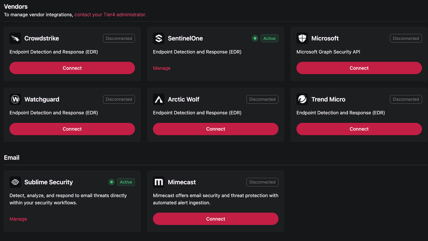Connect the Crowdstrike integration

pos(72,68)
